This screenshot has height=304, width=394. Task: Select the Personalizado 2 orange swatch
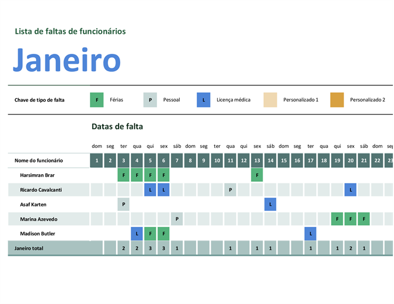pyautogui.click(x=337, y=100)
